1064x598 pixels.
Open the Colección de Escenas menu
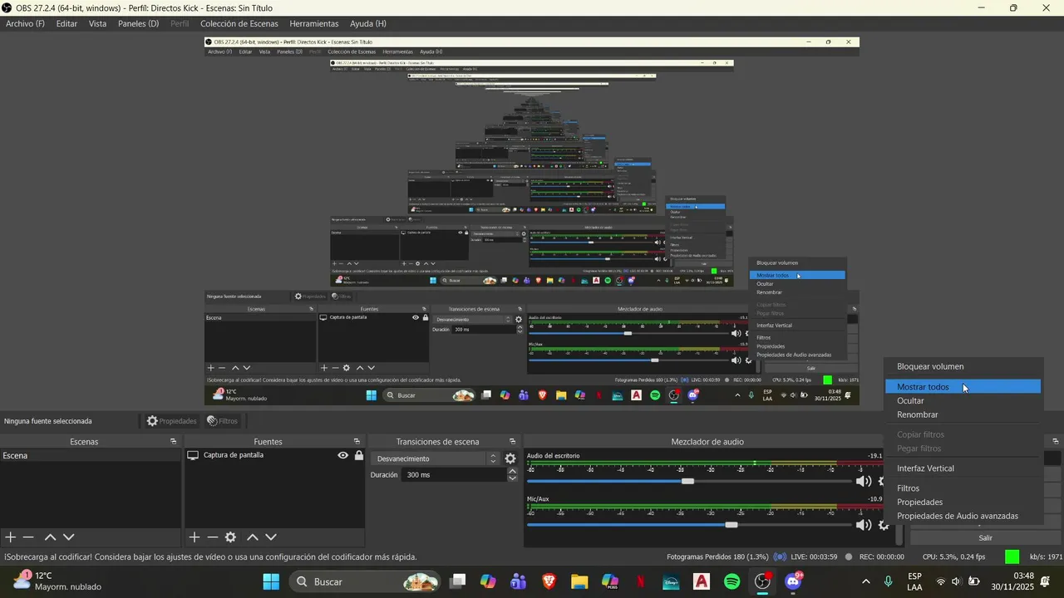coord(239,23)
